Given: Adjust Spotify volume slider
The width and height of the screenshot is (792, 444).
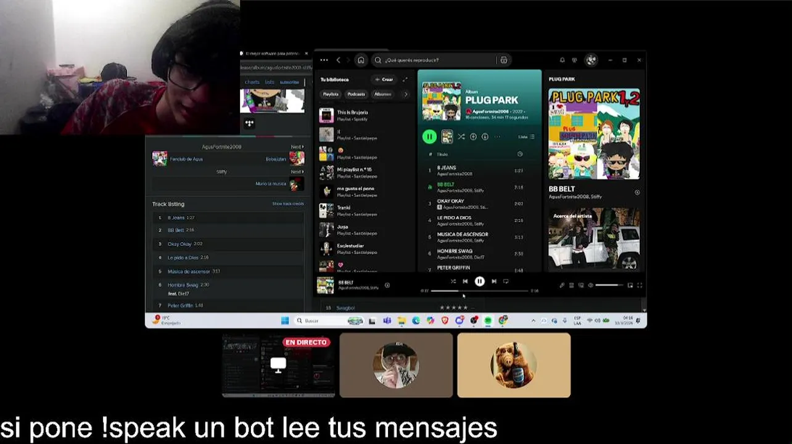Looking at the screenshot, I should (x=609, y=285).
